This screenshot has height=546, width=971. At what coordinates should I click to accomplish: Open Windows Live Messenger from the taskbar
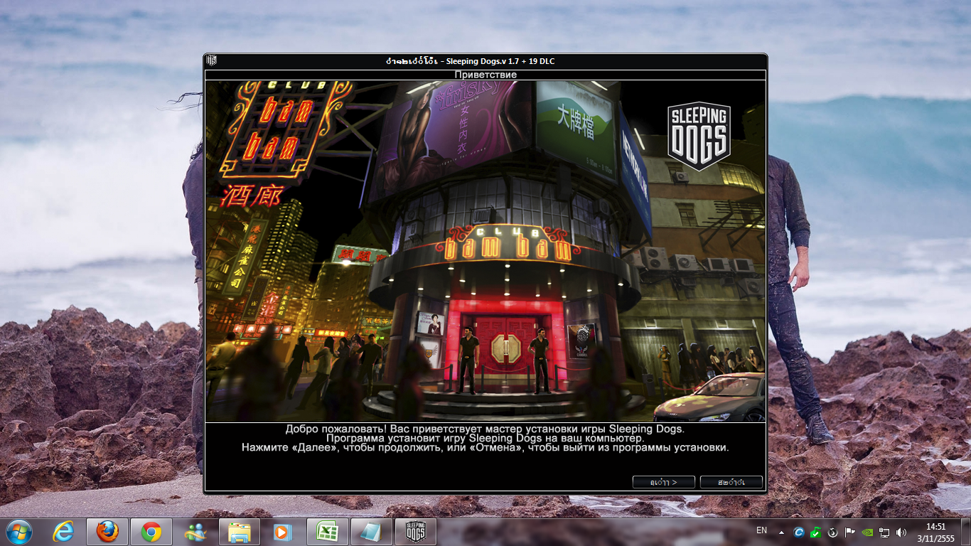[195, 531]
